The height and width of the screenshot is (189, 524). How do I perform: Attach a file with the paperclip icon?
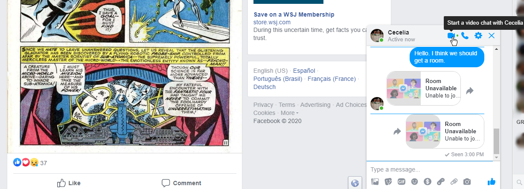coord(454,181)
